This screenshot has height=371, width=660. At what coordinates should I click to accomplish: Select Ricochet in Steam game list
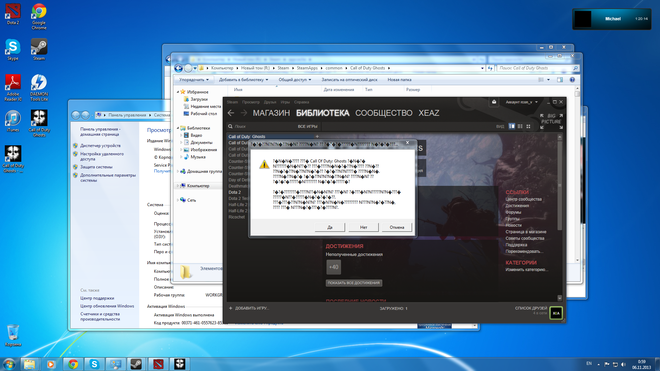pos(237,217)
